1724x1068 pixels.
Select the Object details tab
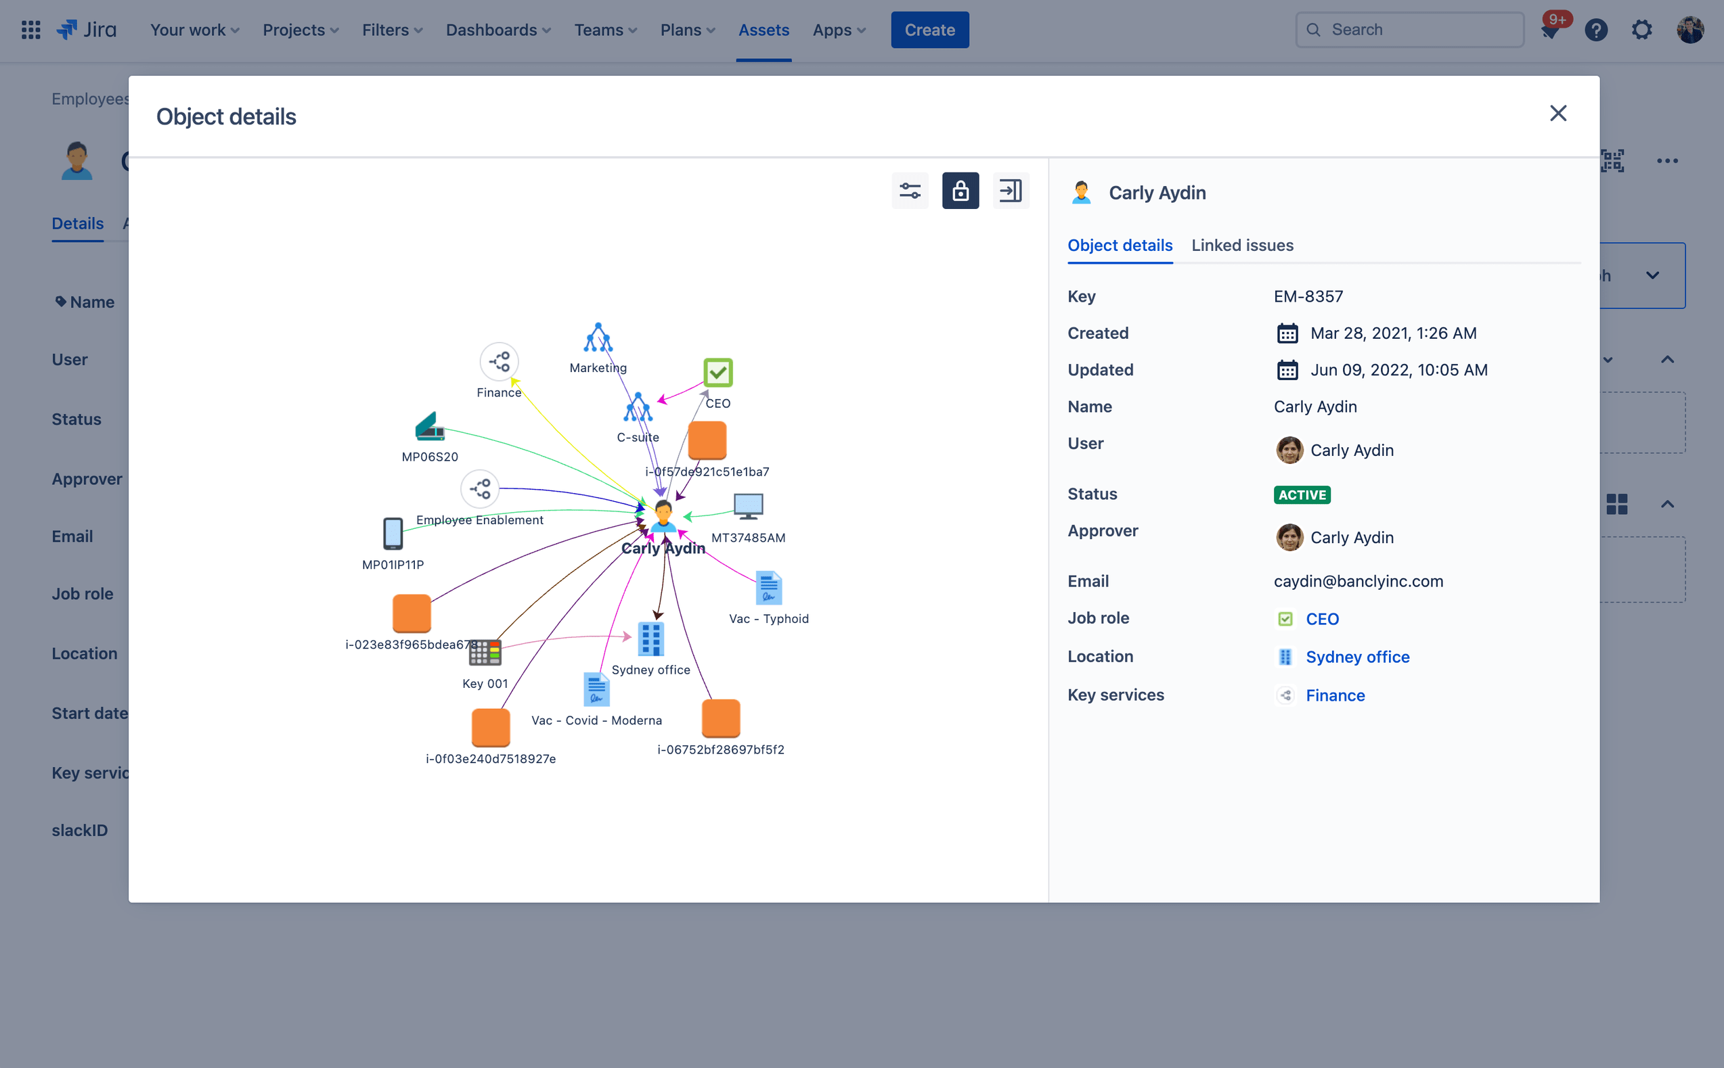coord(1120,245)
